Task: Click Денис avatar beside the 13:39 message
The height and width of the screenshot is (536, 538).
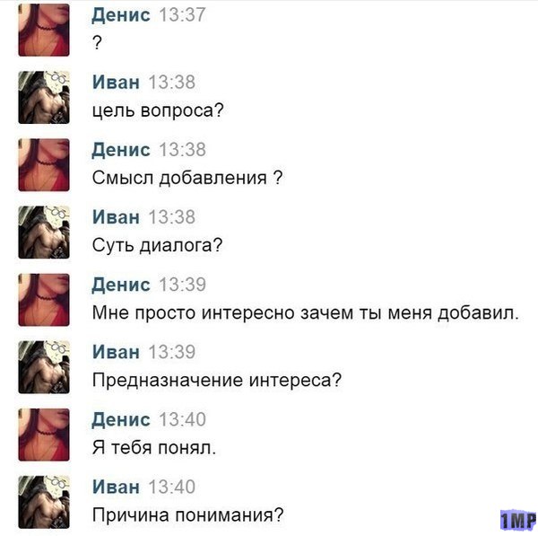Action: coord(44,300)
